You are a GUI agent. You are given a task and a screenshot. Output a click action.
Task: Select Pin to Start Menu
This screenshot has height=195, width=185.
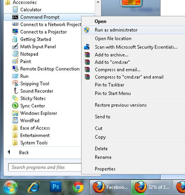(134, 93)
